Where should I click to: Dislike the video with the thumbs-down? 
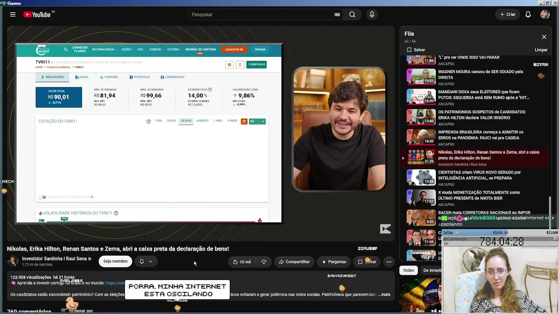coord(264,262)
